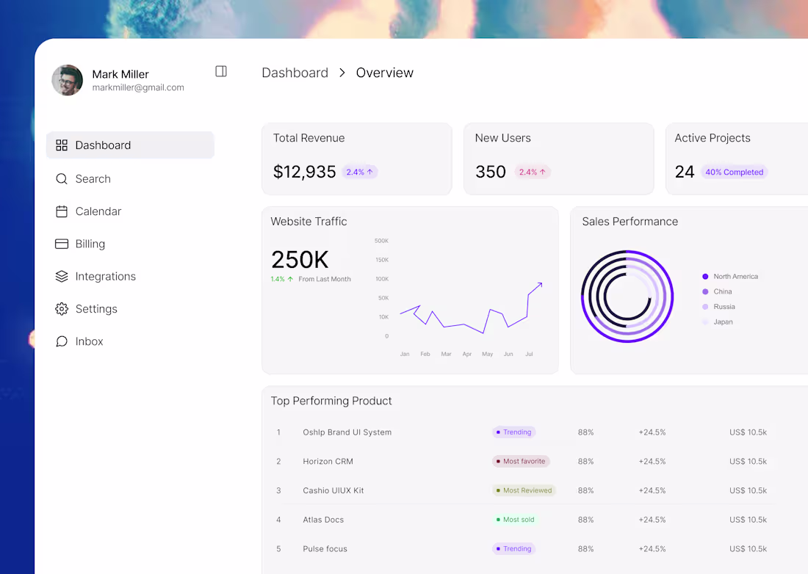Click the 24 active projects value
This screenshot has width=808, height=574.
point(685,172)
